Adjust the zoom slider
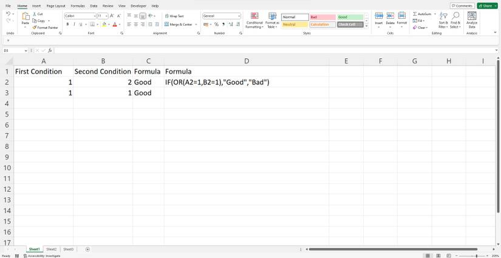The width and height of the screenshot is (501, 258). coord(476,256)
